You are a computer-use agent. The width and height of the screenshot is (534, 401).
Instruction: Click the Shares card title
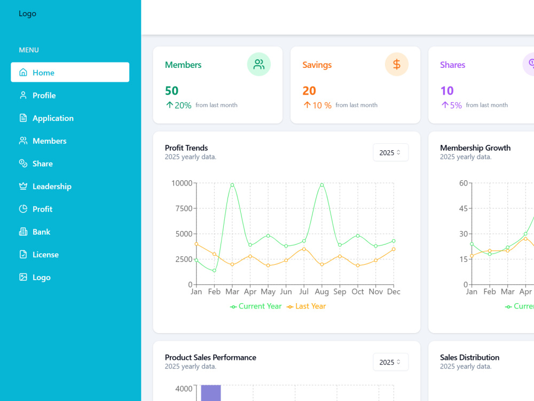click(x=453, y=65)
